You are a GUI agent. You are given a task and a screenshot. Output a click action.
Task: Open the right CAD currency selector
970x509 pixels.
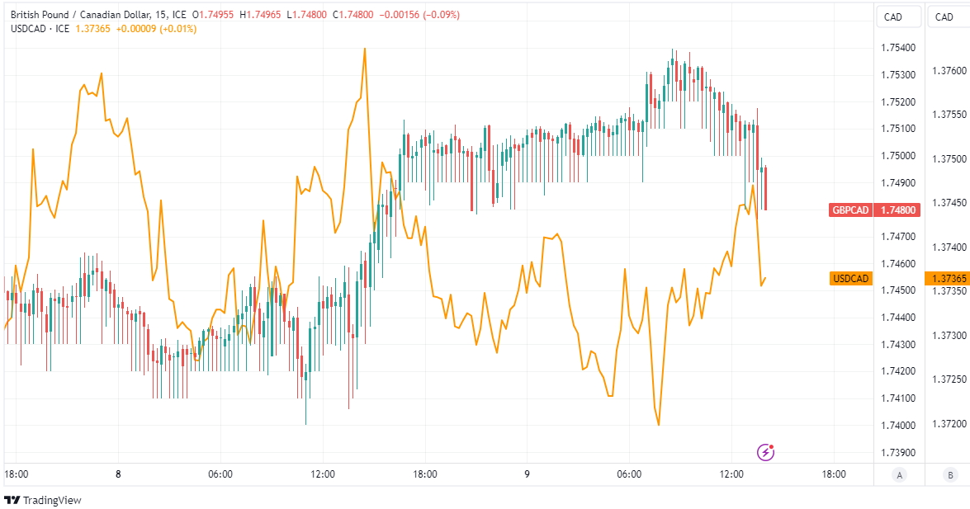(944, 16)
